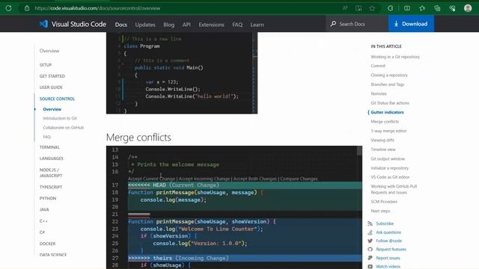Jump to Initialize a repository section
This screenshot has width=479, height=269.
pyautogui.click(x=389, y=168)
